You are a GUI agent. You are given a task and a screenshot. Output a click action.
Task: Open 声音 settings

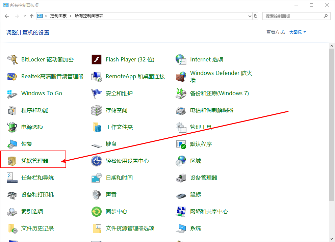click(x=111, y=194)
